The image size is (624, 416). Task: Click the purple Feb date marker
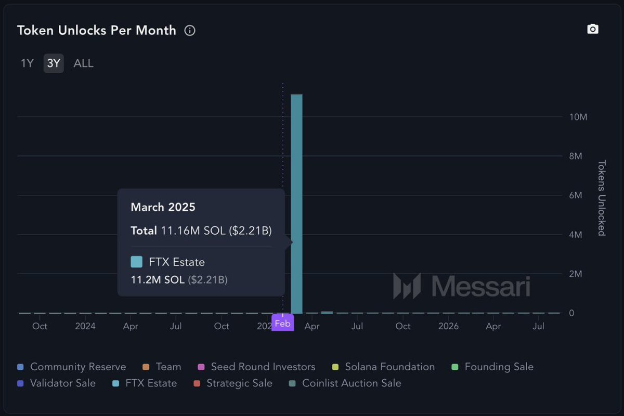click(283, 323)
